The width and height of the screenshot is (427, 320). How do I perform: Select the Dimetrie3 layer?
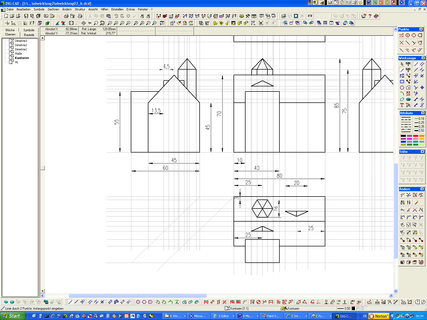[x=21, y=41]
